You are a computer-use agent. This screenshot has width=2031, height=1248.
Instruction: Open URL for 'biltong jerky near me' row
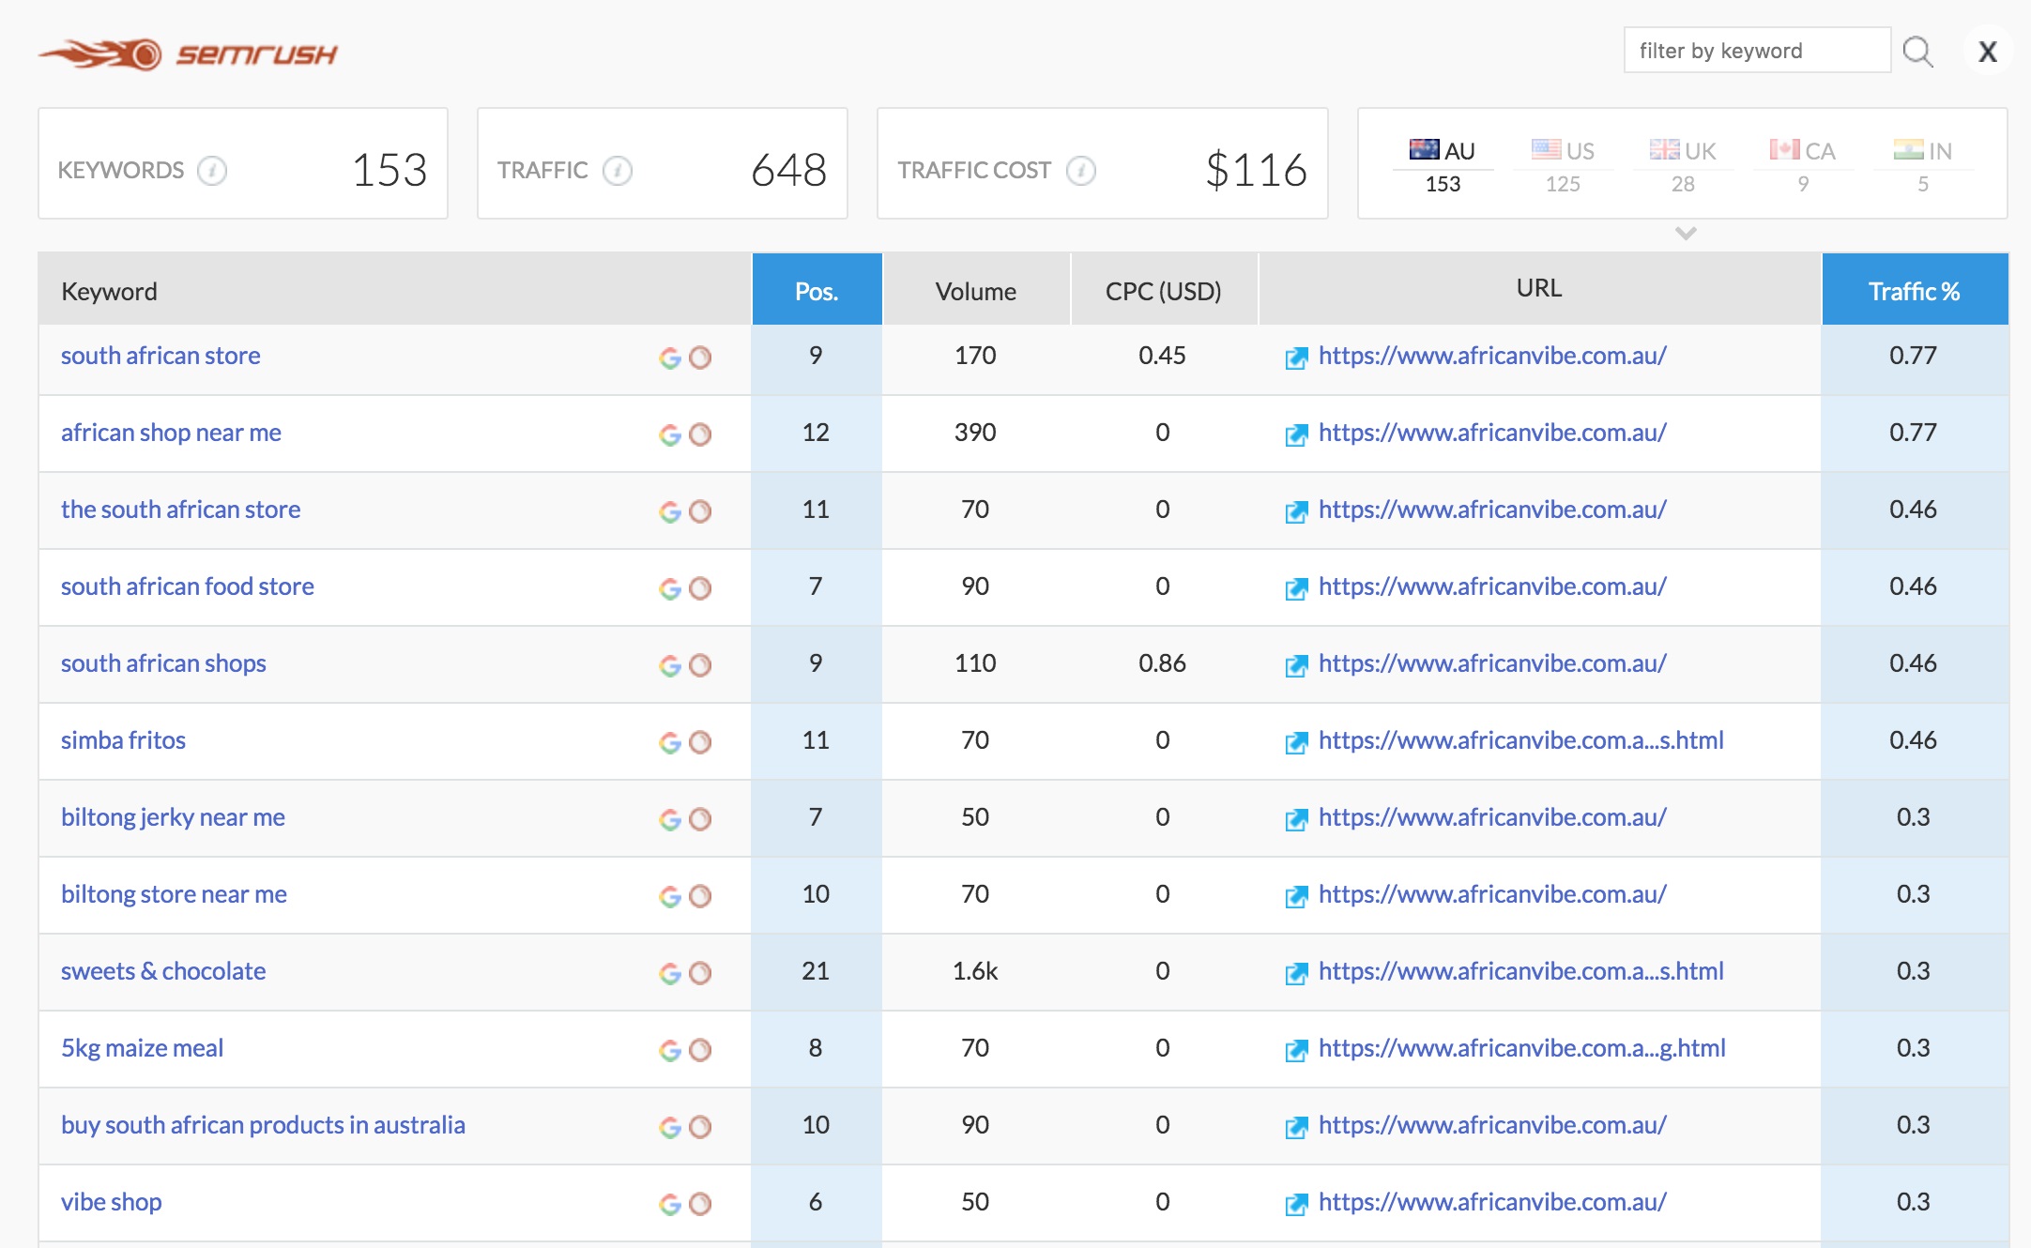1492,817
